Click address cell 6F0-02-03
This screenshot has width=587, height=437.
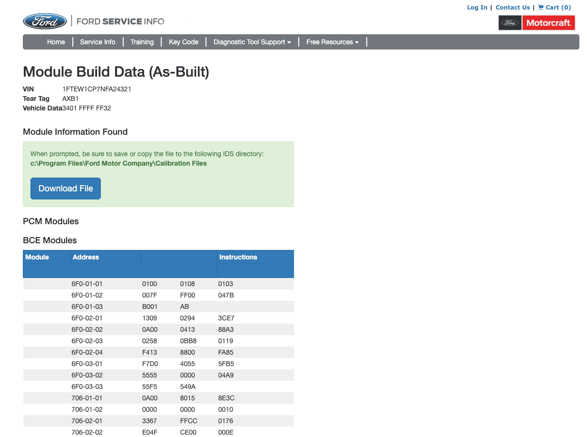(87, 341)
